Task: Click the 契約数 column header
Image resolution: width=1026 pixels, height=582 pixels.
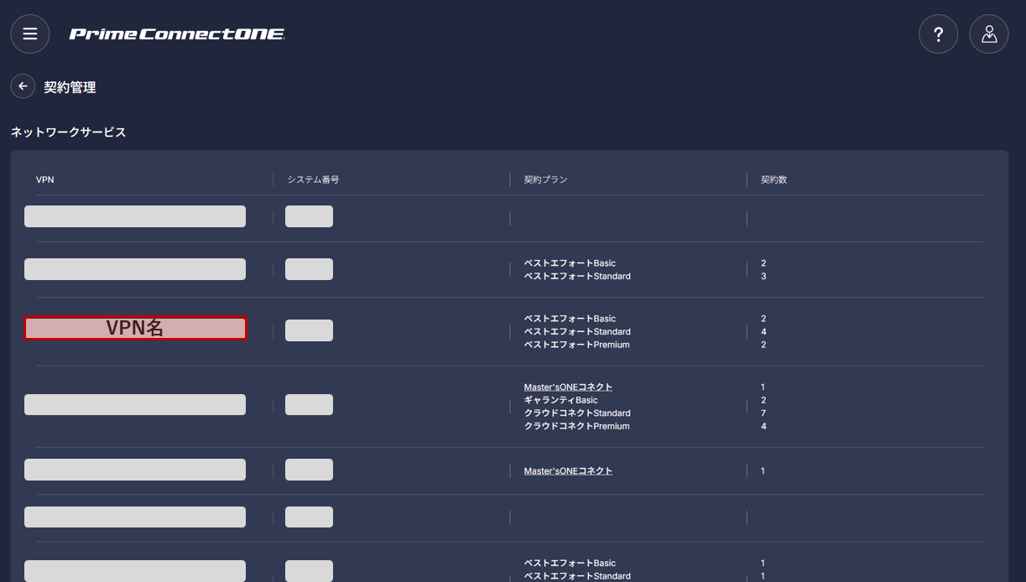Action: (x=773, y=179)
